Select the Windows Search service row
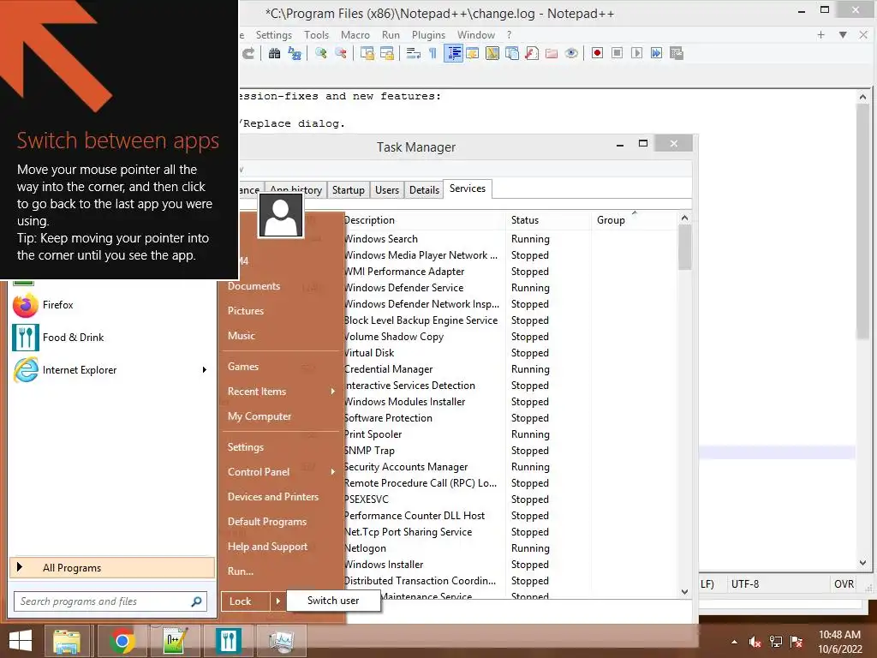This screenshot has height=658, width=877. point(510,239)
